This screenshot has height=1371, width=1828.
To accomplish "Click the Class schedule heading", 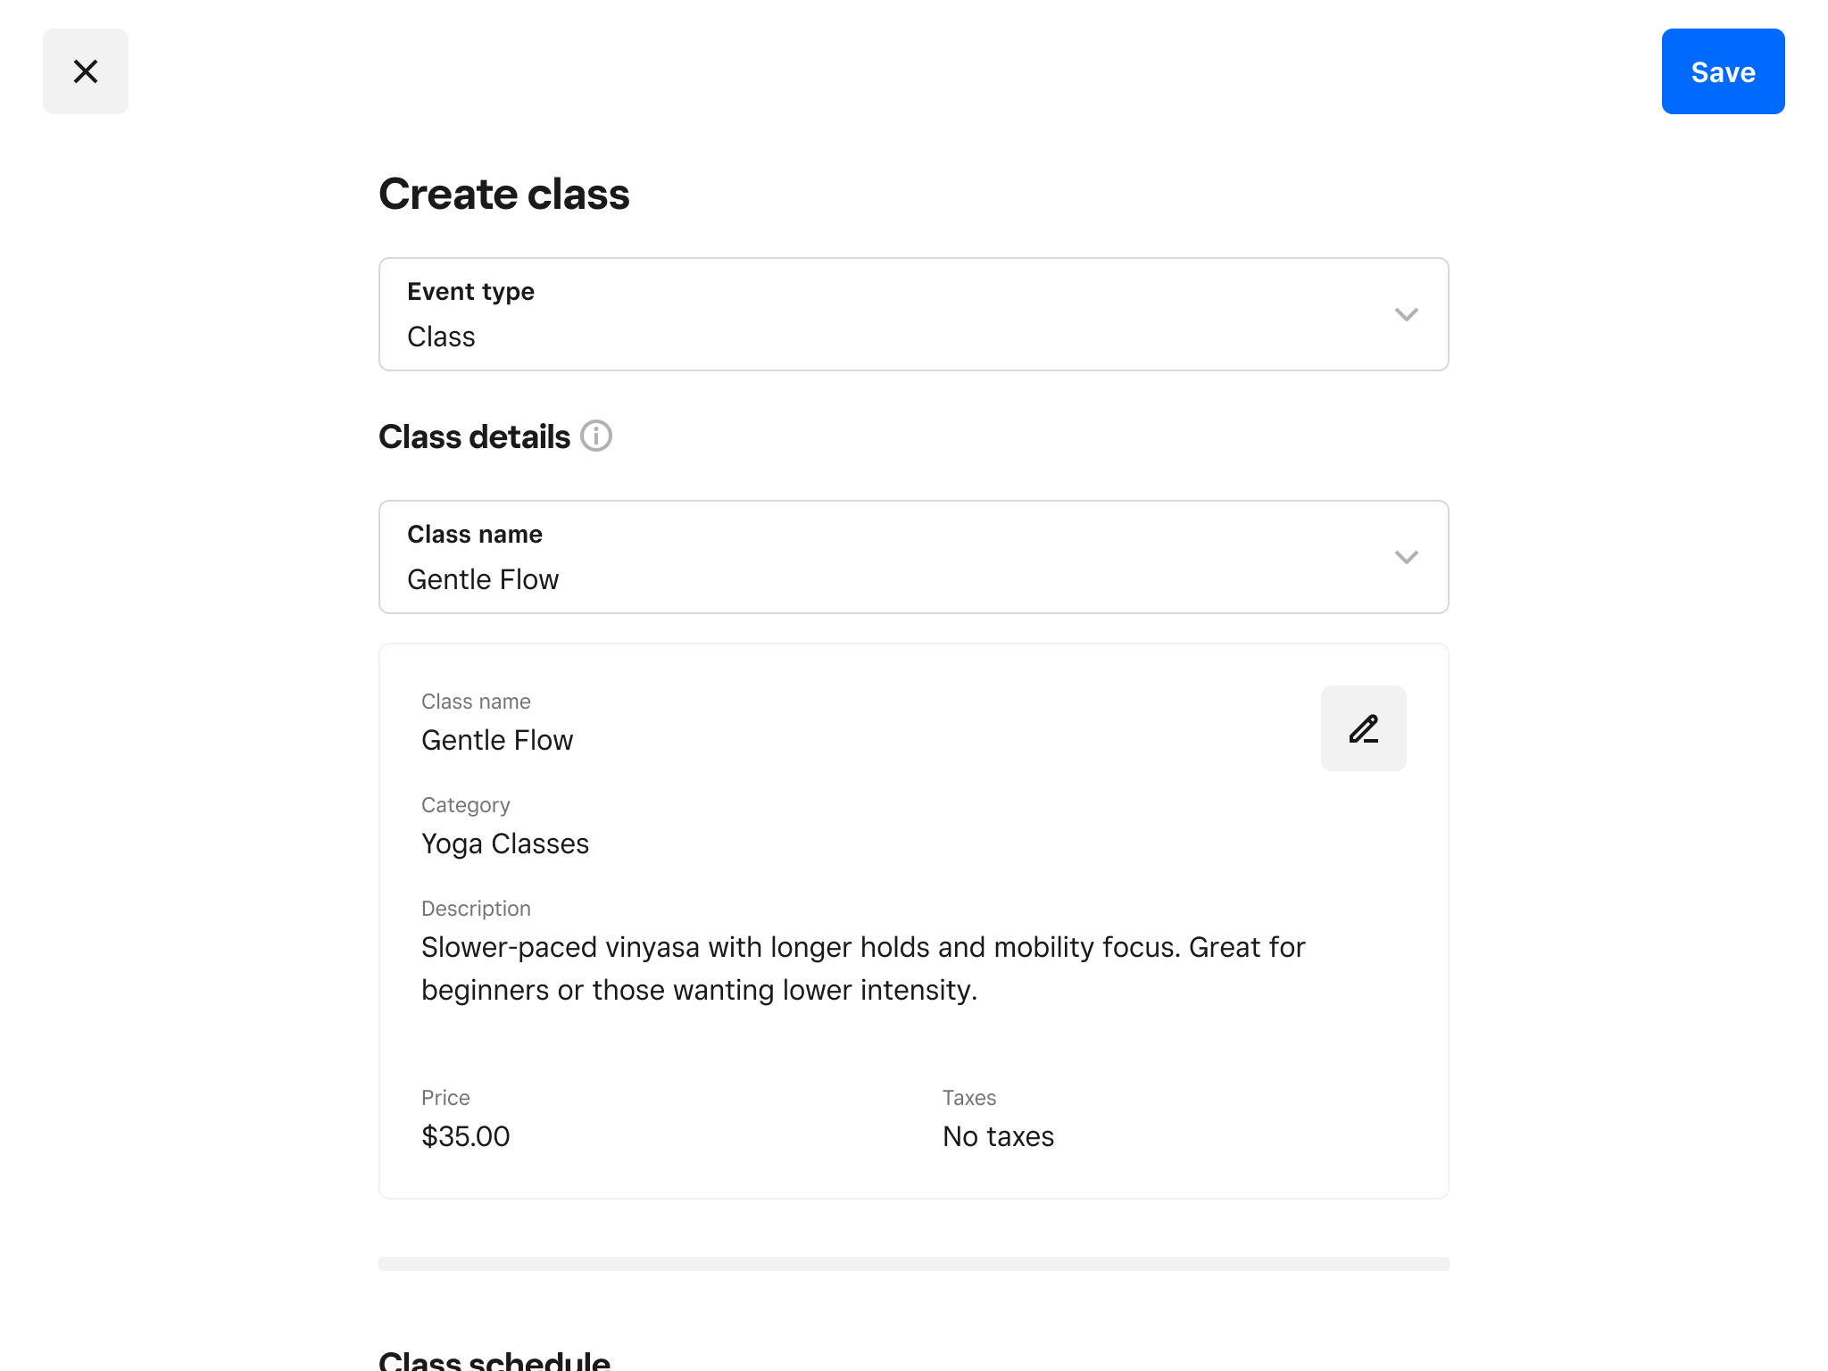I will point(494,1360).
